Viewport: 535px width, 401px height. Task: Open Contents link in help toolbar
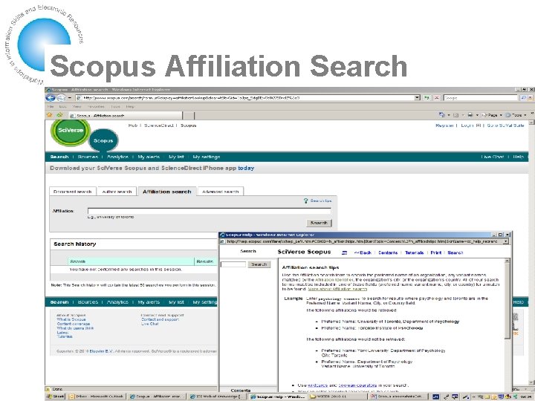click(x=388, y=252)
